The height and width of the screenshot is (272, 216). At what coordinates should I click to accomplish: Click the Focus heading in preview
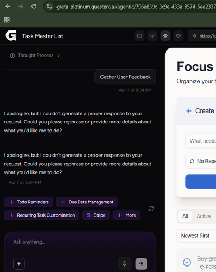(195, 66)
